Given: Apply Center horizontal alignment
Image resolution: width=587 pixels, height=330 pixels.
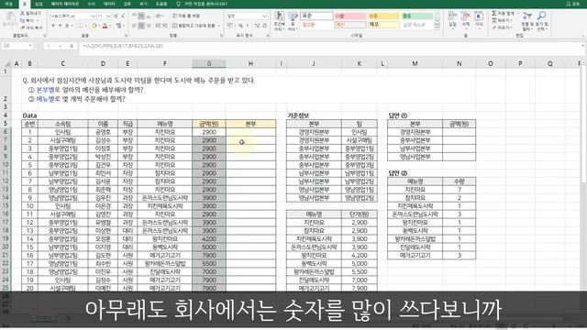Looking at the screenshot, I should (141, 26).
